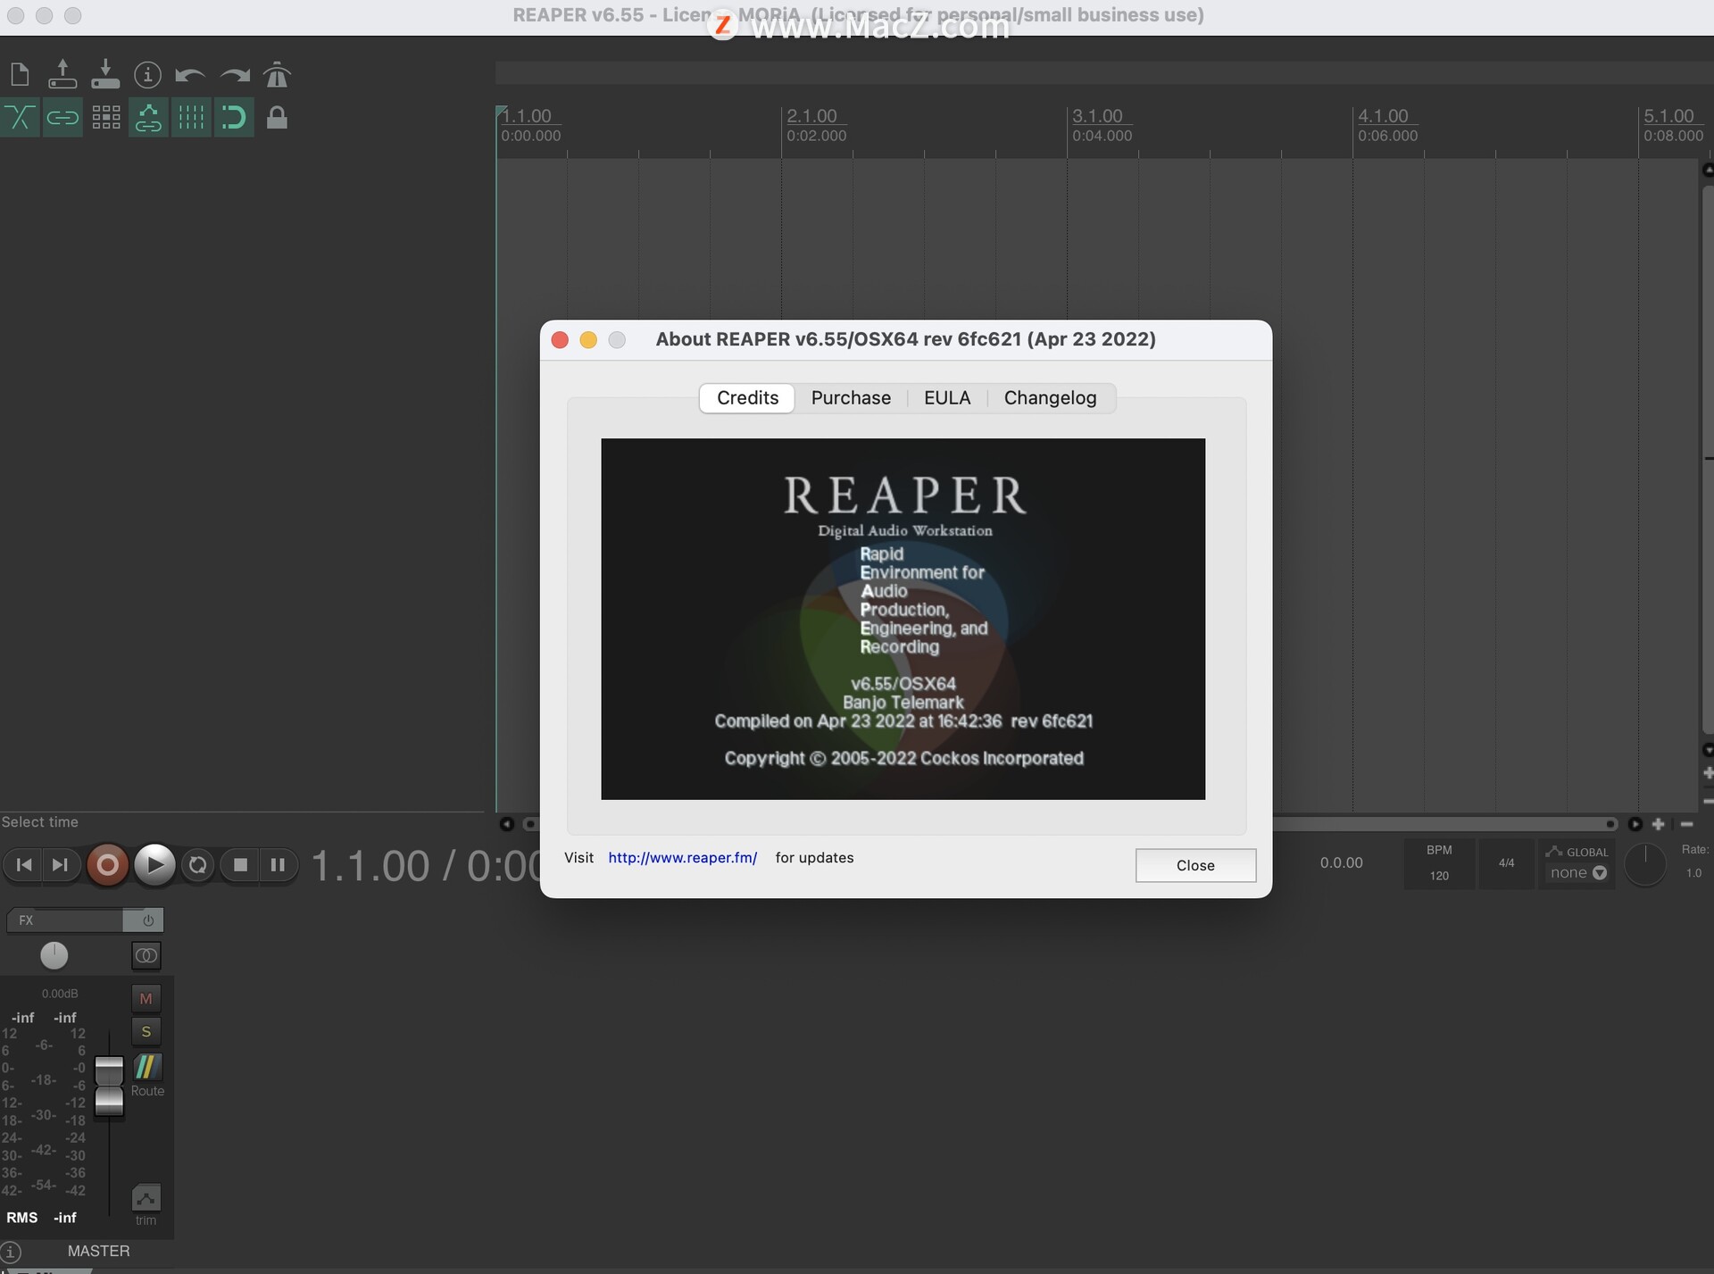Start playback with play button
Image resolution: width=1714 pixels, height=1274 pixels.
click(154, 865)
